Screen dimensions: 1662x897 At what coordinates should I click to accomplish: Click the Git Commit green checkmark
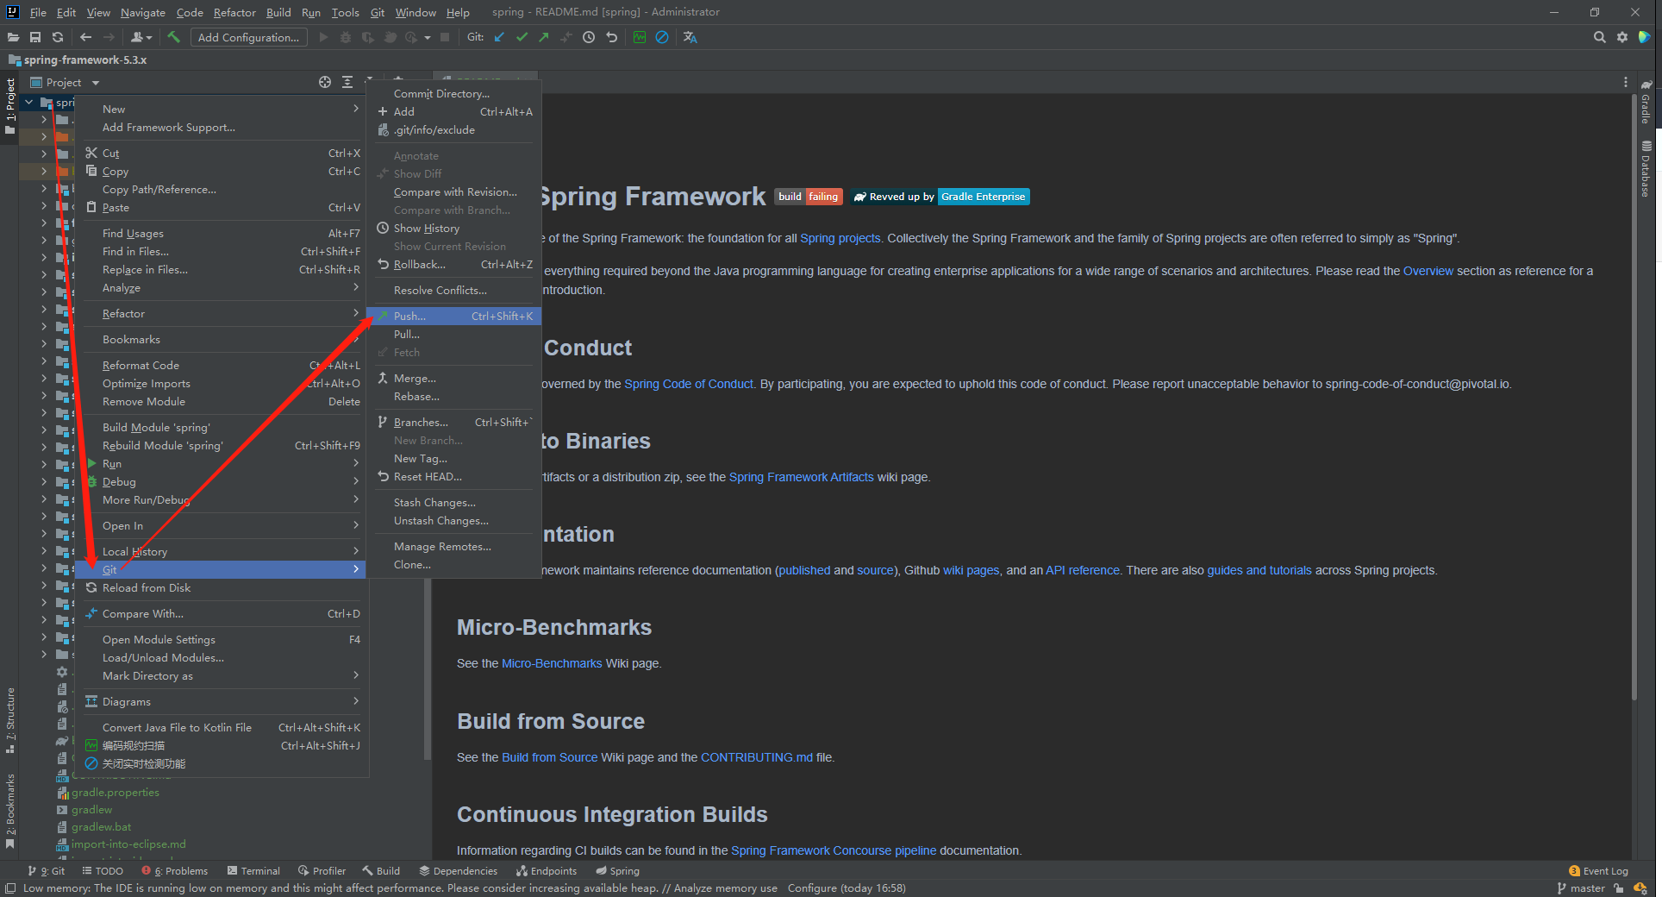pyautogui.click(x=522, y=37)
